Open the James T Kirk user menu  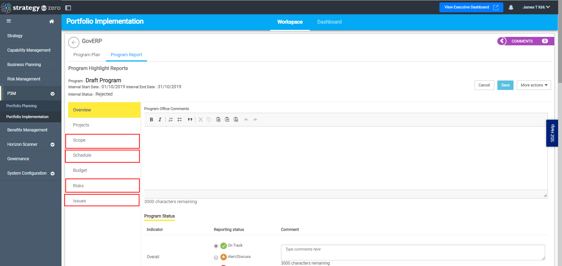coord(536,7)
